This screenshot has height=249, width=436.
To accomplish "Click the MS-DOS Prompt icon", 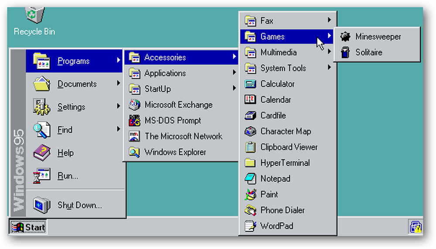I will click(x=135, y=121).
